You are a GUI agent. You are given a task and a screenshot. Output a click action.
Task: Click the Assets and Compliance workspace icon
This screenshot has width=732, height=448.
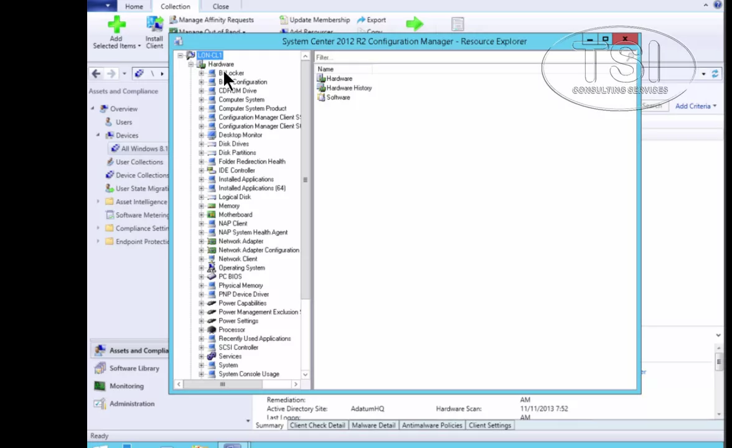(100, 350)
